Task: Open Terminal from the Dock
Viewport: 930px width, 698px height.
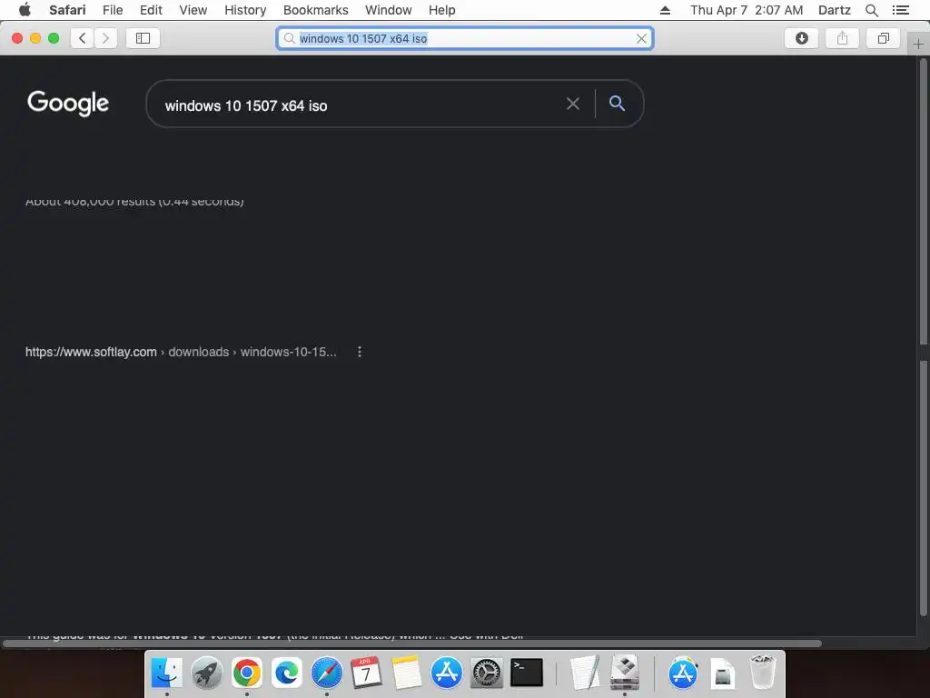Action: pos(527,673)
